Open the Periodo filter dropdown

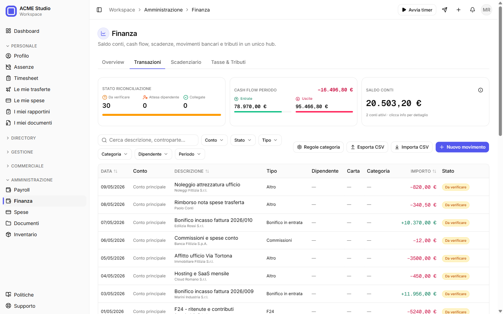[x=190, y=154]
